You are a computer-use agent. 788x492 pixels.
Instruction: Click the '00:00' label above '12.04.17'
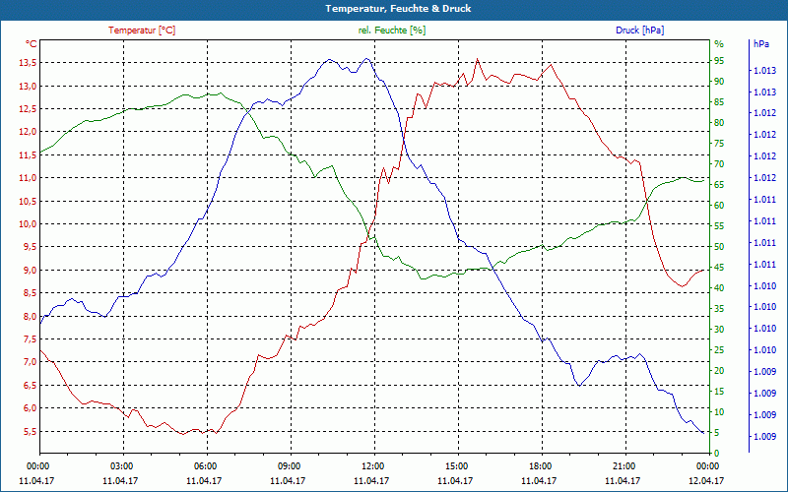coord(709,465)
